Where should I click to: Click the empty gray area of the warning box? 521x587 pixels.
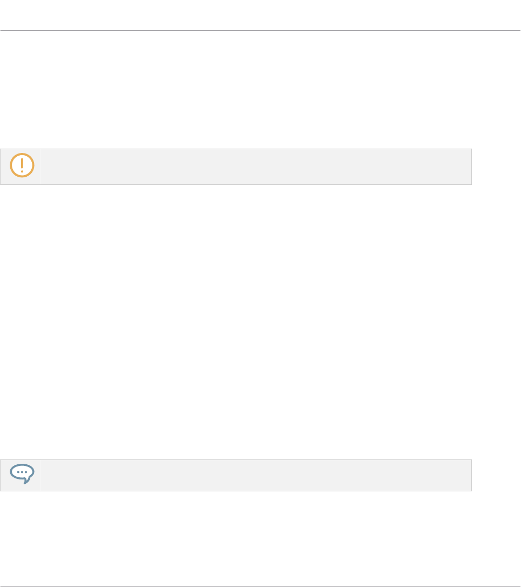point(256,166)
